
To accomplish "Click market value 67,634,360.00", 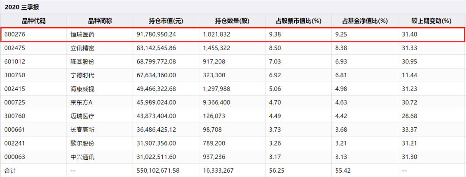I will click(157, 75).
